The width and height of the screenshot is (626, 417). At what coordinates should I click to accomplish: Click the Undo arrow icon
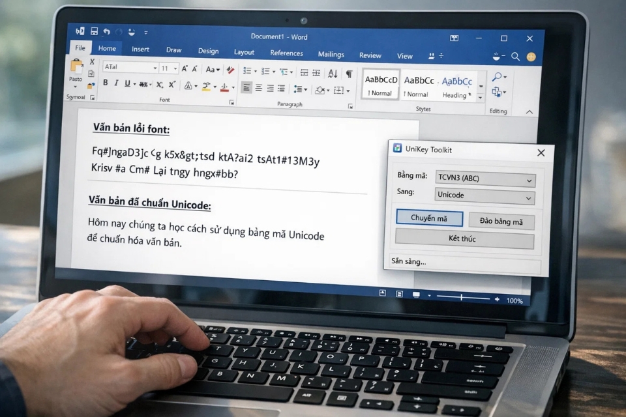click(x=106, y=31)
